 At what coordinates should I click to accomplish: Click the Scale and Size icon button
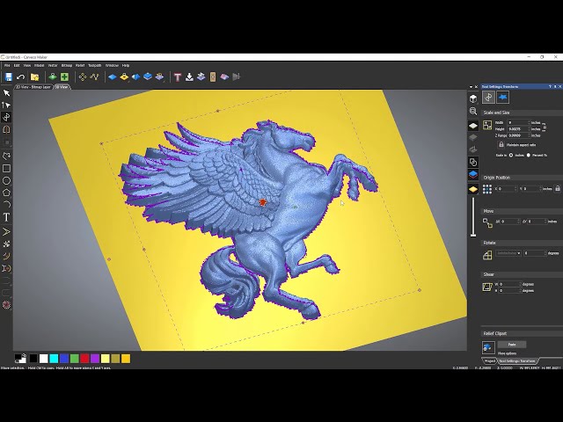[487, 125]
